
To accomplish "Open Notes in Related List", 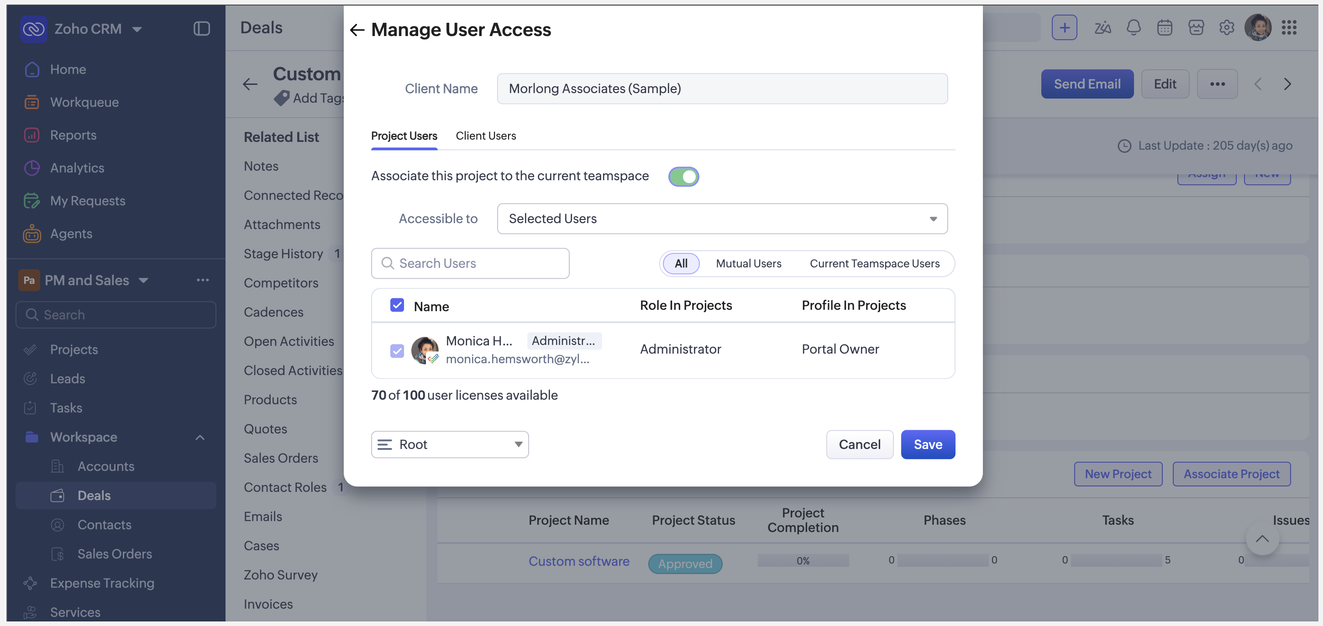I will [261, 166].
